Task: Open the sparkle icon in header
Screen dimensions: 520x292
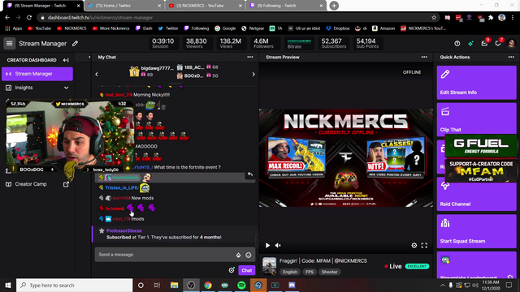Action: click(470, 43)
